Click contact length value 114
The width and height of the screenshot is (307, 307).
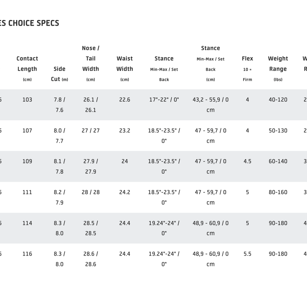coord(27,223)
